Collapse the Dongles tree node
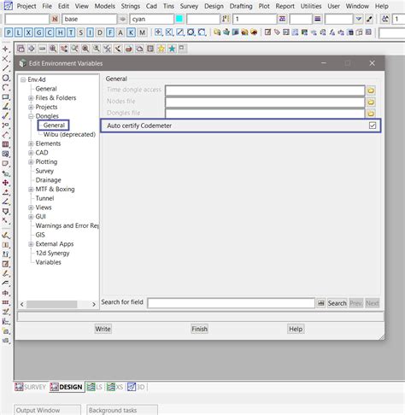The width and height of the screenshot is (405, 415). (x=31, y=116)
